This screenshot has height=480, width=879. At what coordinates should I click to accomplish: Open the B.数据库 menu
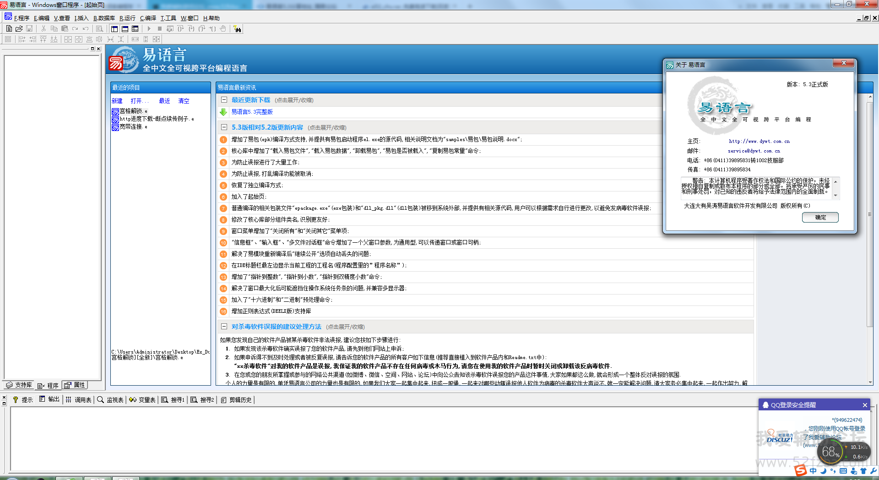[x=104, y=18]
